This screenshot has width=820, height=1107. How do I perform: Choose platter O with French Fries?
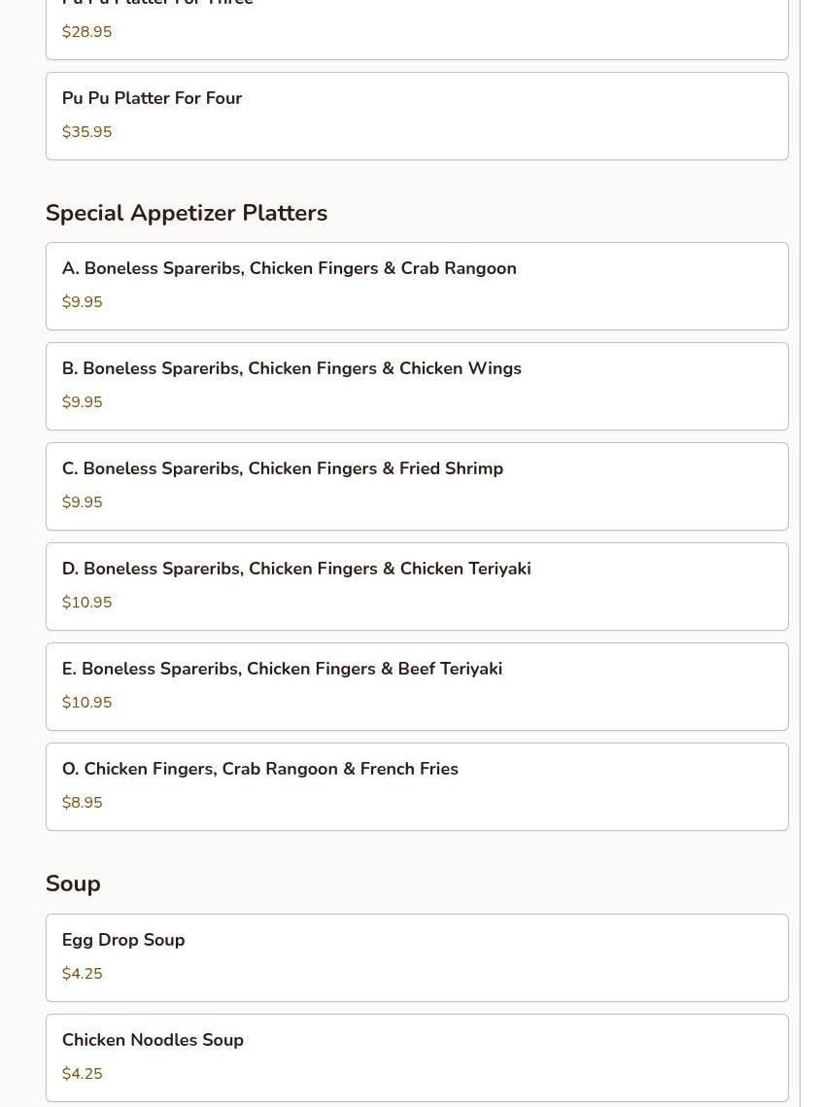(x=416, y=786)
